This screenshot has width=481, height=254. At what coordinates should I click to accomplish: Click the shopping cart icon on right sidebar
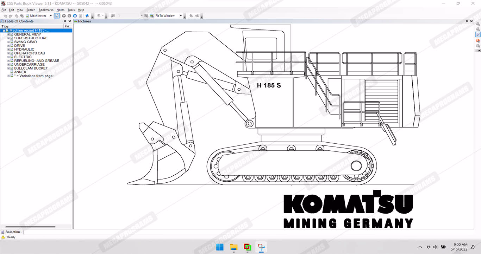(478, 34)
